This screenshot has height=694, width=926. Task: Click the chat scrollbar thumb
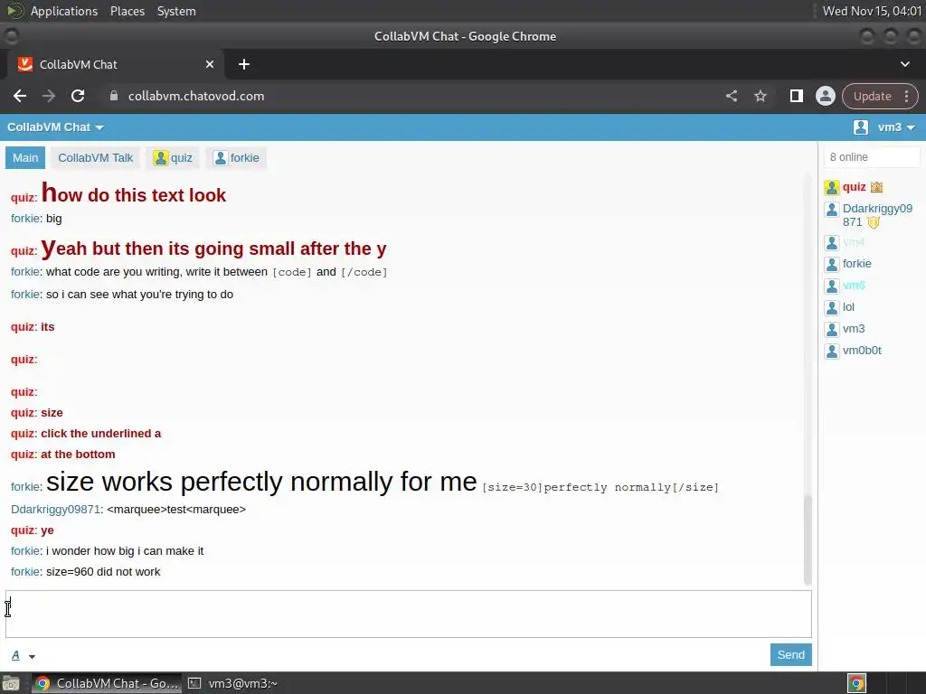(x=808, y=539)
